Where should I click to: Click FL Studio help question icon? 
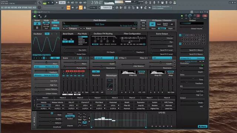[x=158, y=3]
